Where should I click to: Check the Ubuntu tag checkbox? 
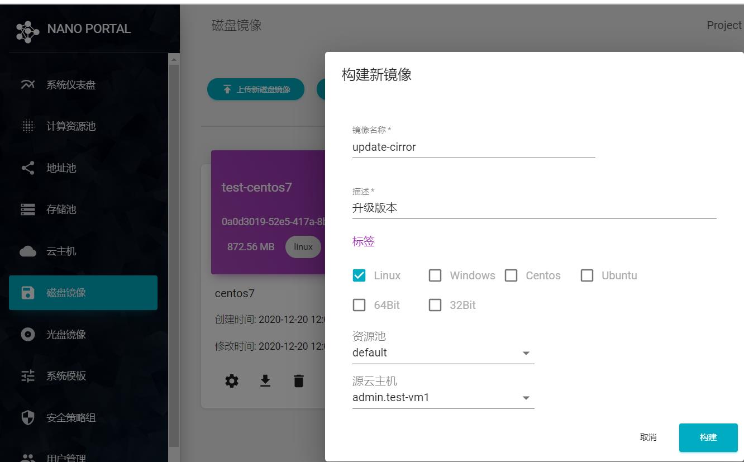point(587,275)
